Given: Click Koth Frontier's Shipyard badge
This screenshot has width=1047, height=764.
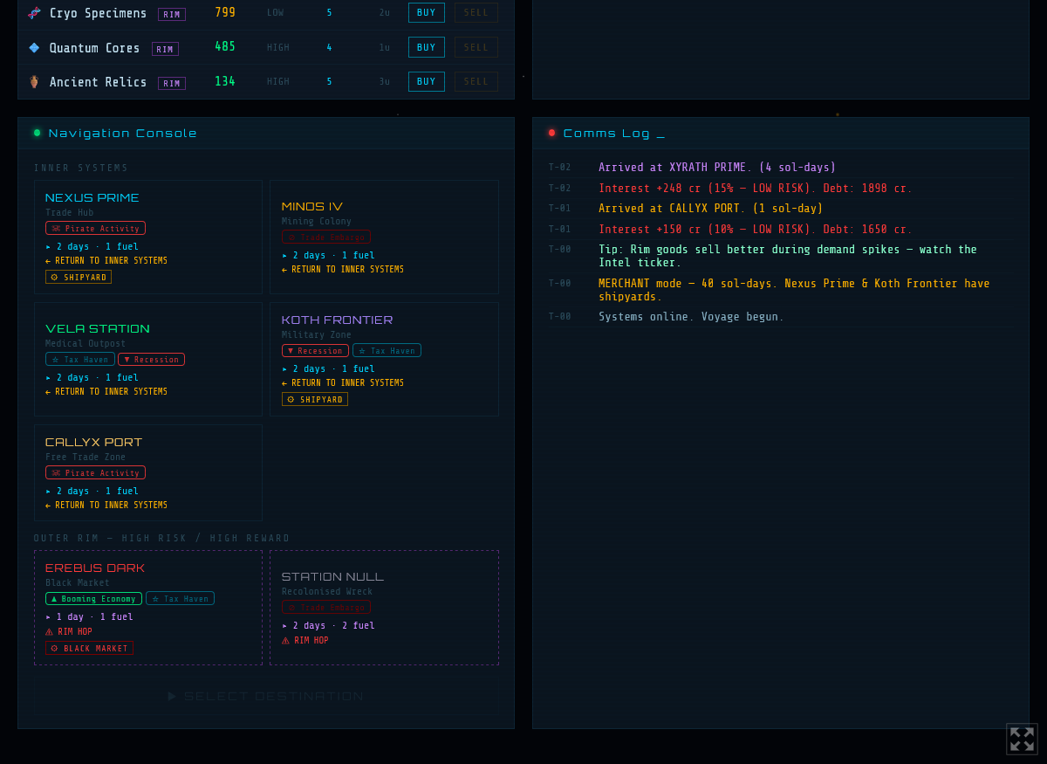Looking at the screenshot, I should 315,400.
